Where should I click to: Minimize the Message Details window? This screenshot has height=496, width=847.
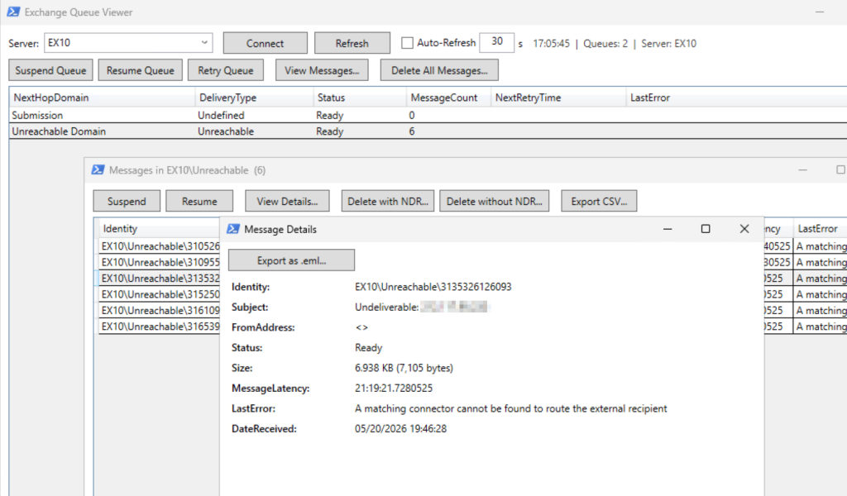668,229
